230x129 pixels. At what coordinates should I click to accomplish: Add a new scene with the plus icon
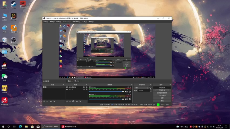click(x=44, y=101)
